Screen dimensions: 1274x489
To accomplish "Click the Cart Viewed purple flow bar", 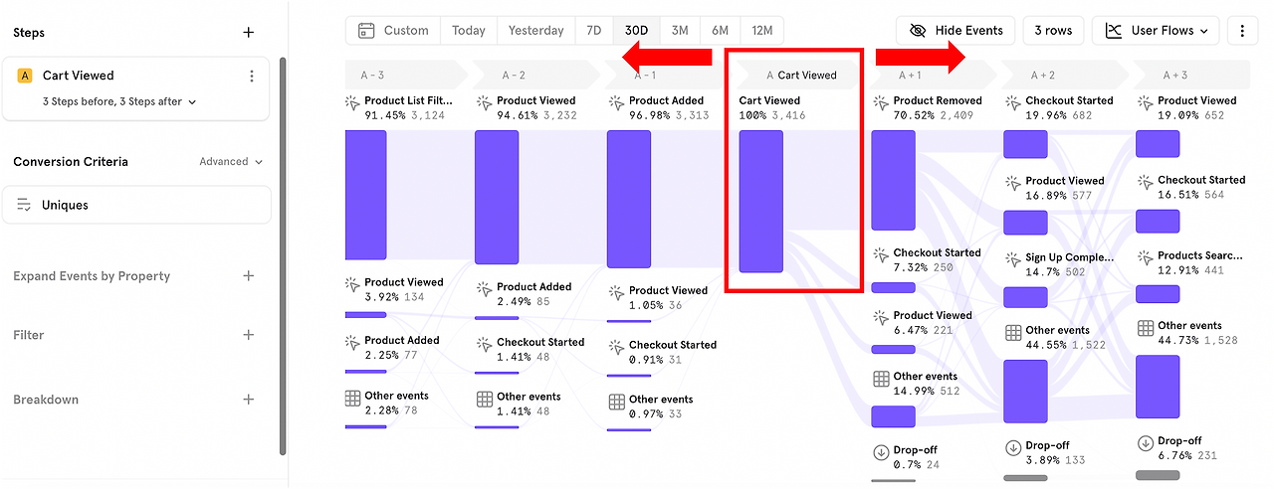I will point(760,201).
